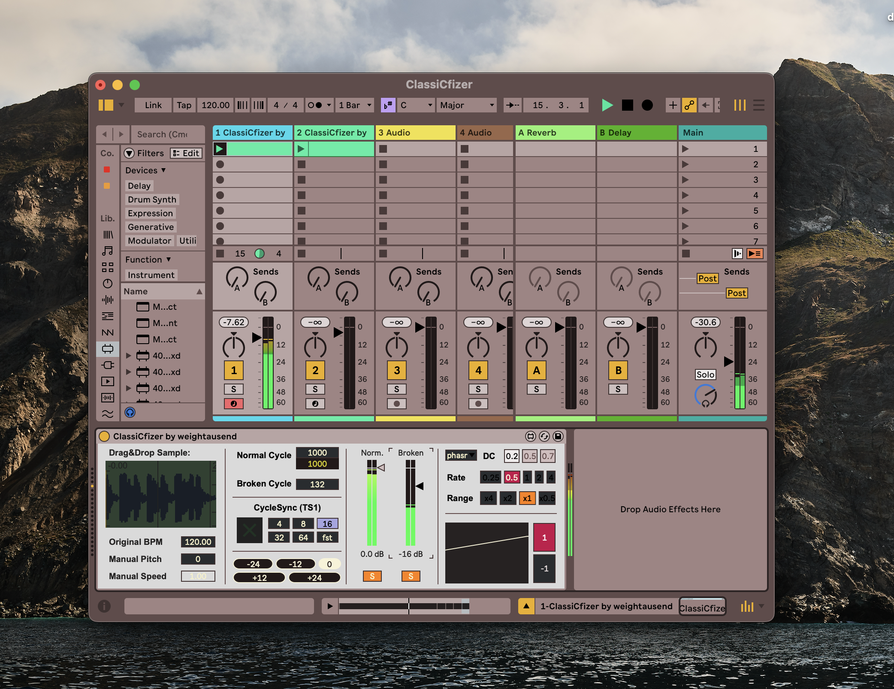Image resolution: width=894 pixels, height=689 pixels.
Task: Solo the A Reverb return track
Action: click(x=536, y=389)
